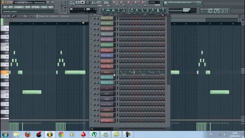Click the Saltuza channel volume knob

coord(98,72)
